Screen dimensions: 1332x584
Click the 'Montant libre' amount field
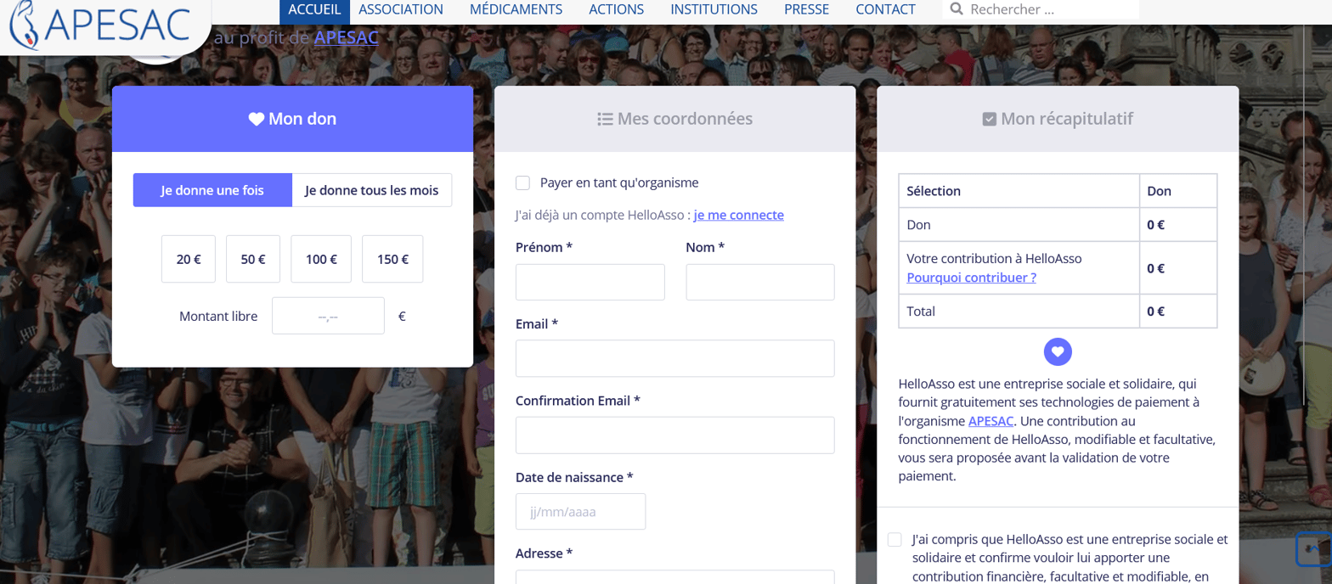coord(328,316)
